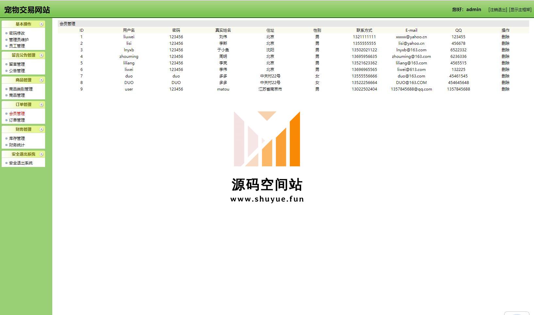Image resolution: width=534 pixels, height=315 pixels.
Task: Click the E-mail column header
Action: pos(411,30)
